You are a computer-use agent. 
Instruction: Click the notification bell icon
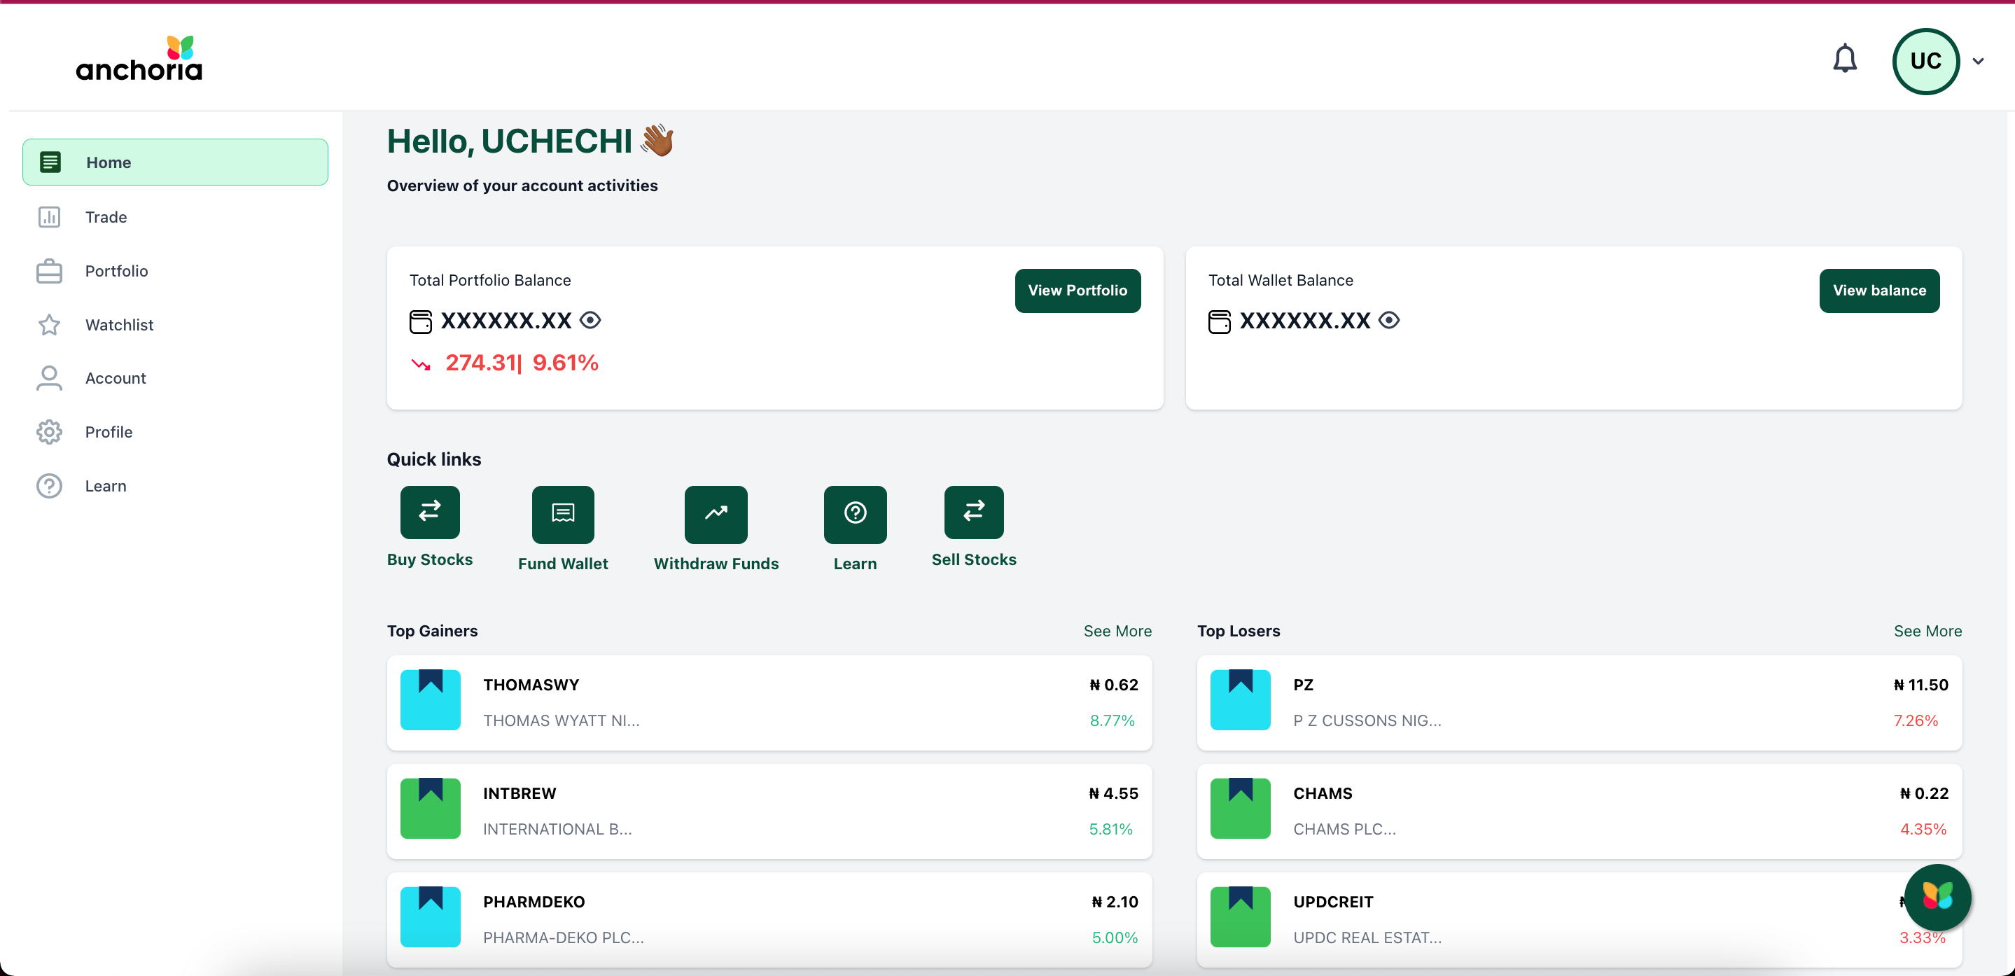click(x=1844, y=60)
